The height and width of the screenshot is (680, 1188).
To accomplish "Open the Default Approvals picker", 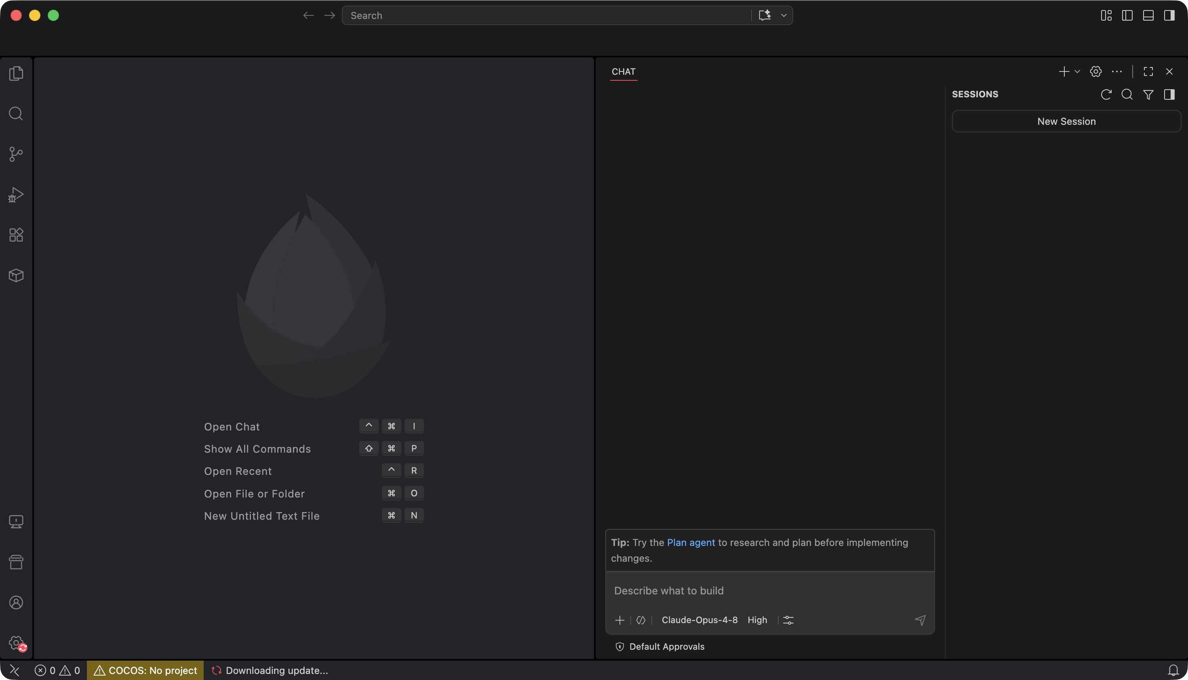I will pos(660,646).
